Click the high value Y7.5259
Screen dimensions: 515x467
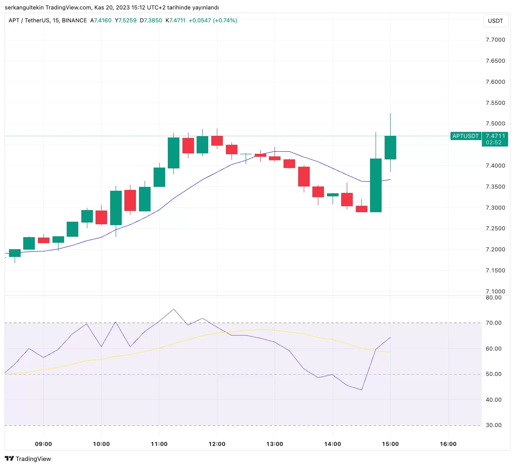click(126, 21)
